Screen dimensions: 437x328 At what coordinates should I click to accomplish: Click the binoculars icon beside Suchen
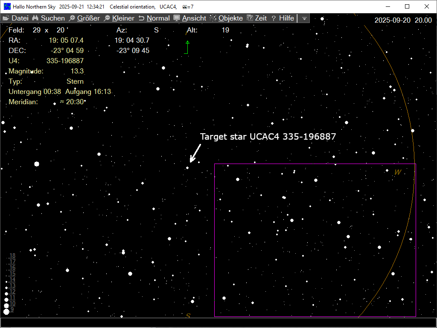(35, 18)
